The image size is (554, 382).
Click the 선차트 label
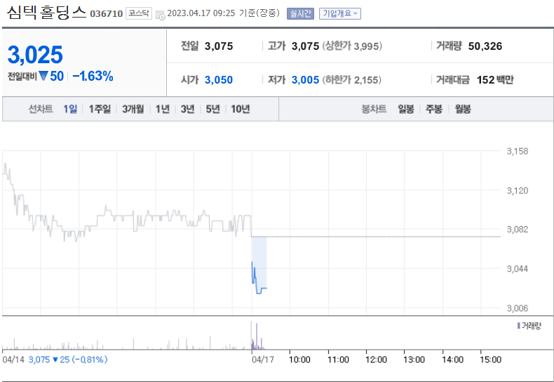point(41,109)
